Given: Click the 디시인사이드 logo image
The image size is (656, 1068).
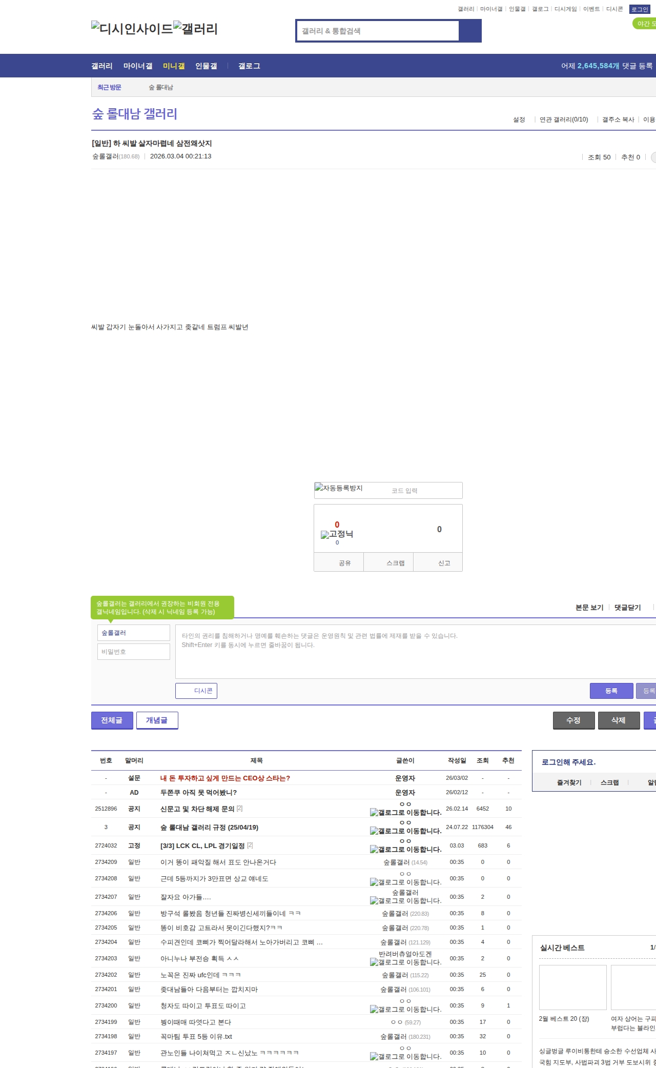Looking at the screenshot, I should [x=132, y=29].
